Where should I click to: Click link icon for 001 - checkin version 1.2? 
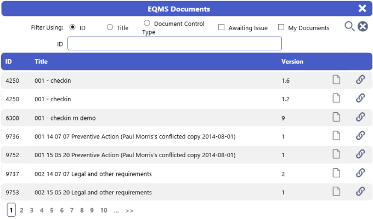pyautogui.click(x=360, y=98)
